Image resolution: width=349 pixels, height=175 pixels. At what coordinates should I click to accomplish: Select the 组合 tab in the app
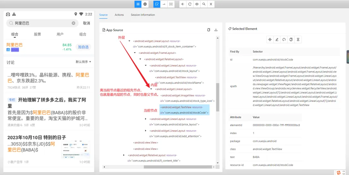click(x=83, y=34)
